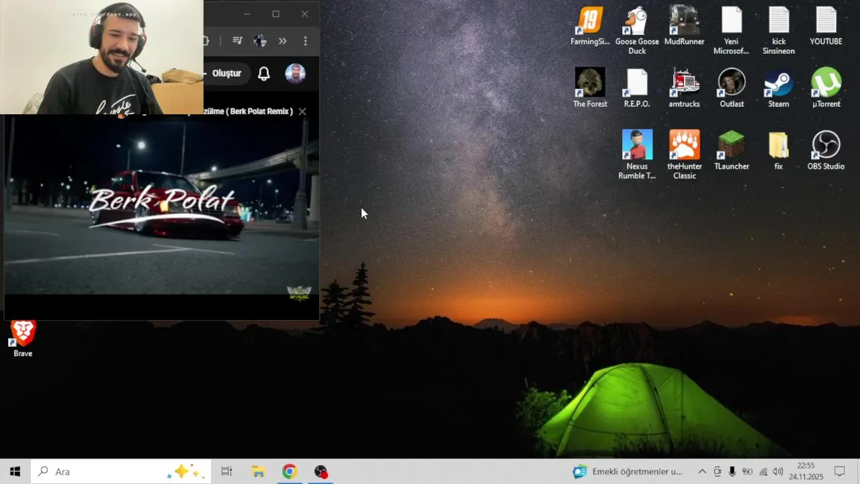This screenshot has height=484, width=860.
Task: Open the YOUTUBE text file
Action: pos(826,26)
